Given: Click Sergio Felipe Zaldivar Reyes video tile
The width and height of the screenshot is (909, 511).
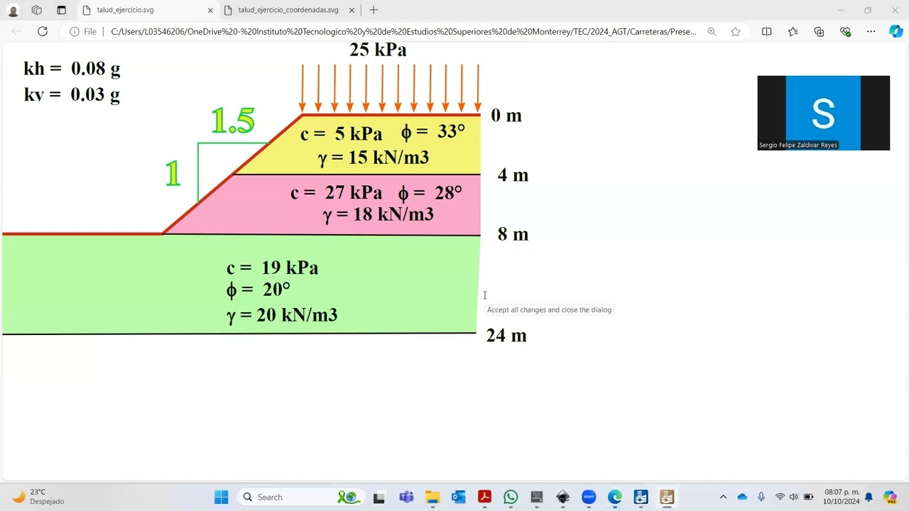Looking at the screenshot, I should (823, 113).
